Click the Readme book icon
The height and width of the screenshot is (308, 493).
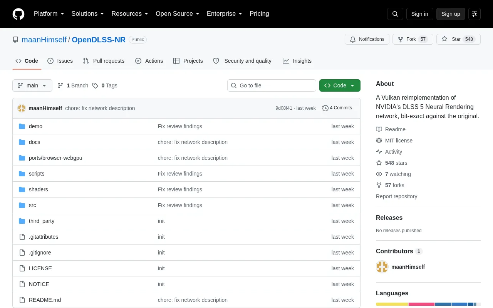click(x=379, y=129)
